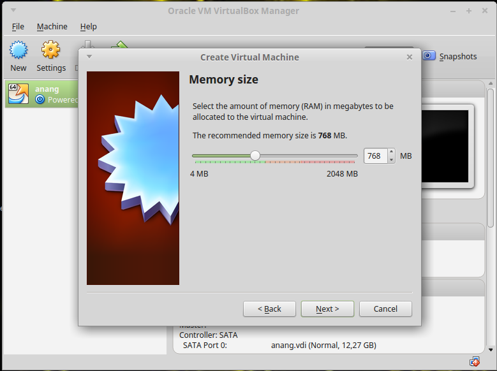Click the VM preview thumbnail screen

point(445,147)
